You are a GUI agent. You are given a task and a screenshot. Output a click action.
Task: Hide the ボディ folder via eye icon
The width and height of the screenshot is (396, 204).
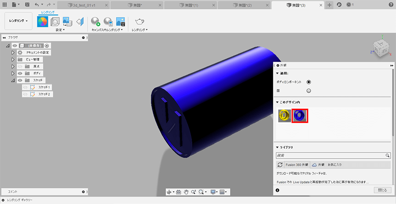pos(20,73)
